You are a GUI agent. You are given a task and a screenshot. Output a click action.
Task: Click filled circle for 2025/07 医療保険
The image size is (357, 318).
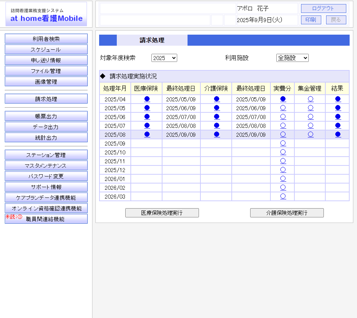[x=147, y=125]
